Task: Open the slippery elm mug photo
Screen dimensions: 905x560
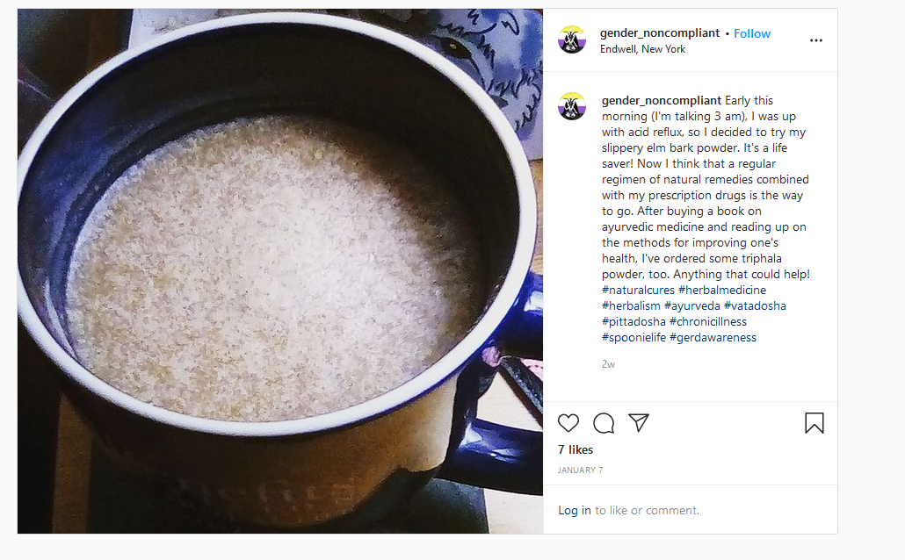Action: click(x=280, y=271)
